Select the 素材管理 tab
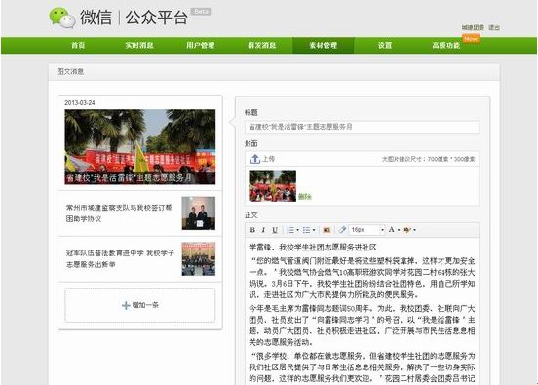This screenshot has width=538, height=385. tap(324, 45)
